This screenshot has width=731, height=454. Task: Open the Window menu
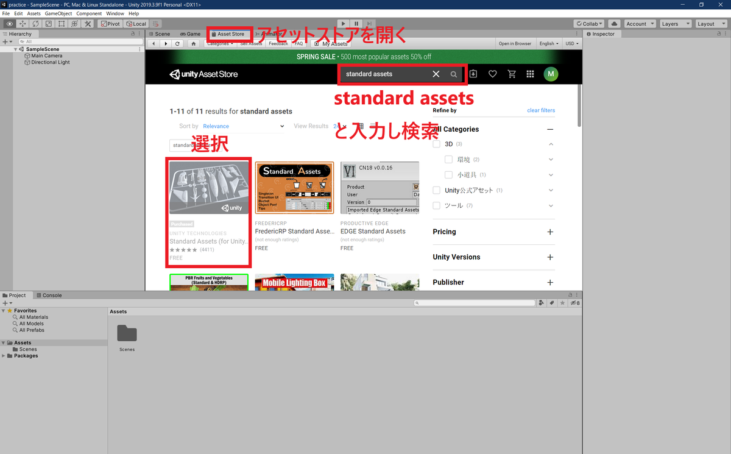[115, 13]
